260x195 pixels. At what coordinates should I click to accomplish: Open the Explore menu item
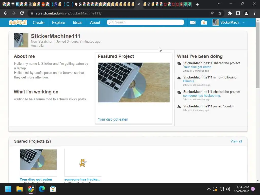coord(59,22)
